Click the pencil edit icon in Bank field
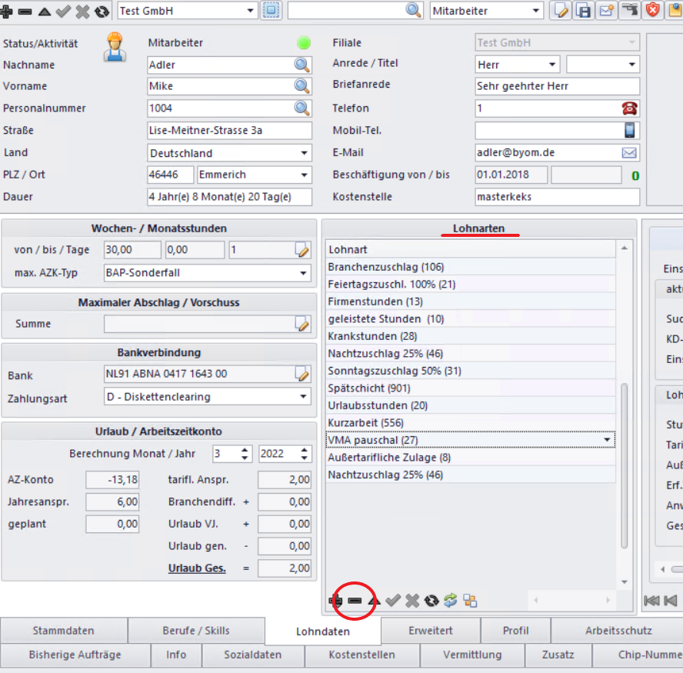The width and height of the screenshot is (683, 673). pos(302,375)
